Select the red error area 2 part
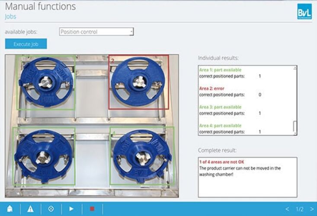 tap(138, 82)
